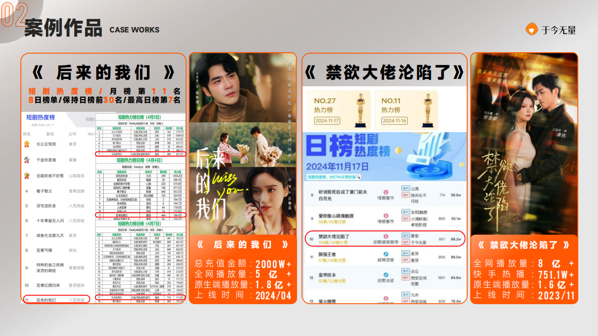This screenshot has width=598, height=336.
Task: Click the platform badge icon beside 皇帝回乡
Action: tap(385, 275)
